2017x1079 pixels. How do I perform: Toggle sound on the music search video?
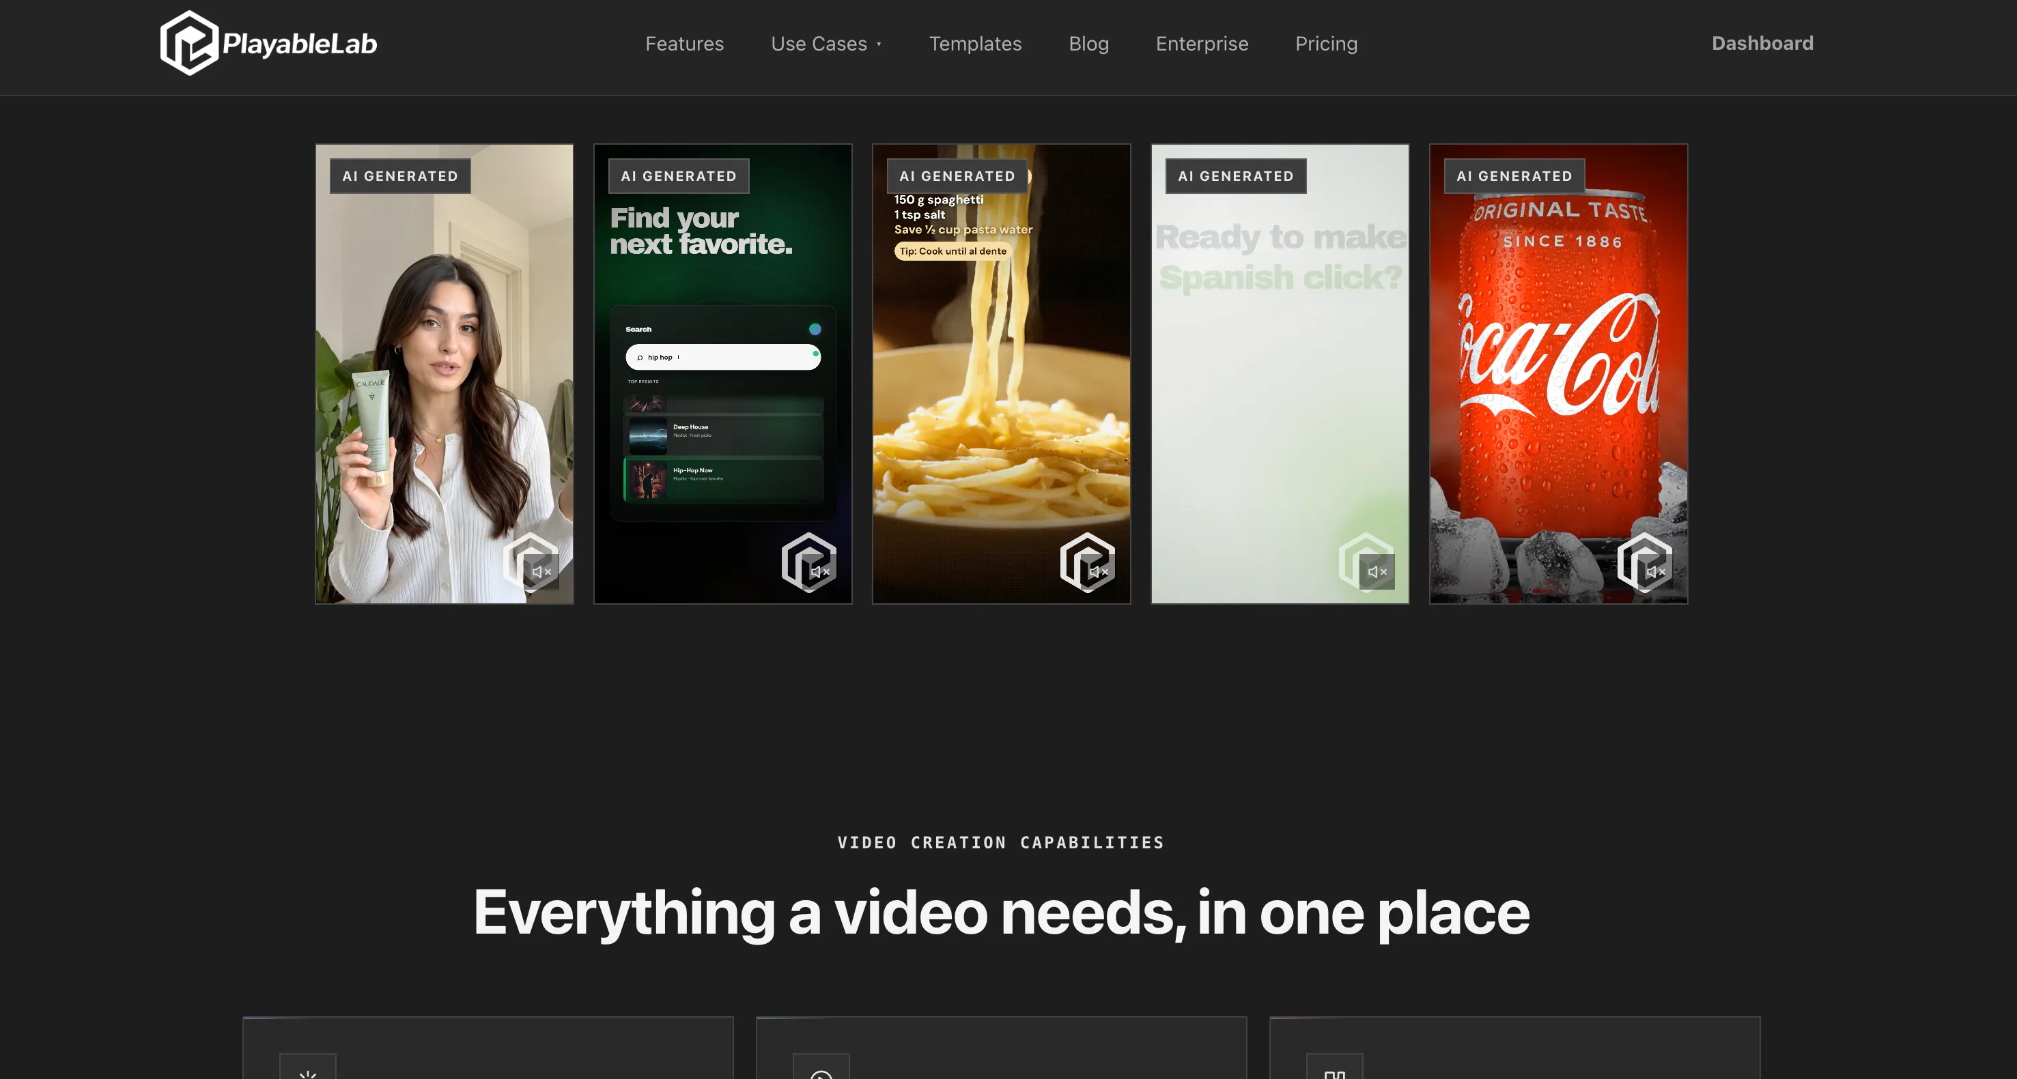[x=820, y=572]
